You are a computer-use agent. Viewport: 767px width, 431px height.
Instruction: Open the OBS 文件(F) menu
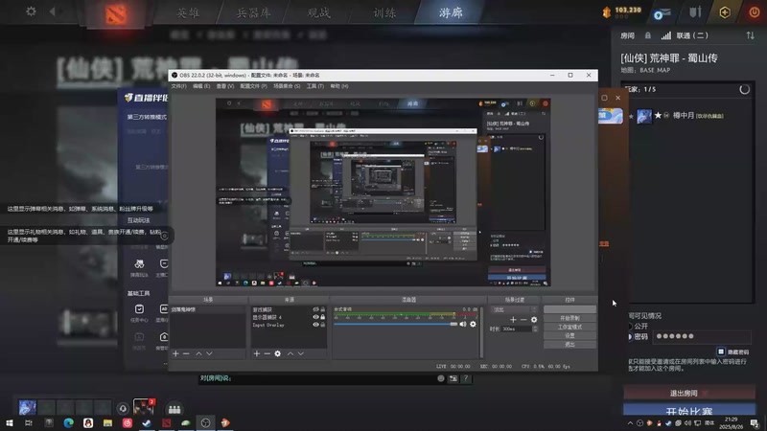click(178, 86)
